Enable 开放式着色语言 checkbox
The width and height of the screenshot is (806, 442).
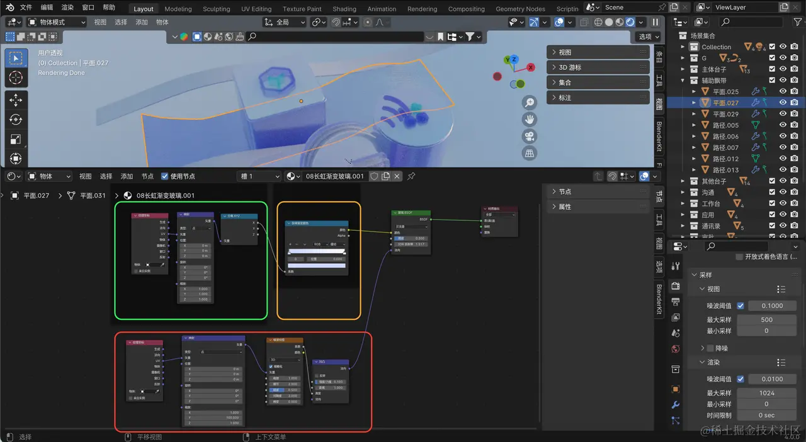[x=739, y=257]
